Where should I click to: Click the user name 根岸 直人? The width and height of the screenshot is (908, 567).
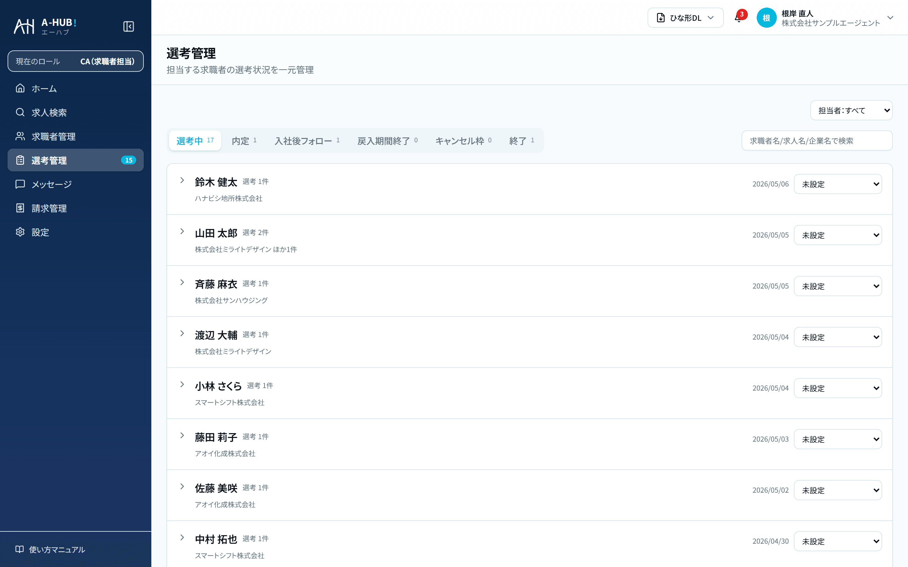tap(797, 14)
